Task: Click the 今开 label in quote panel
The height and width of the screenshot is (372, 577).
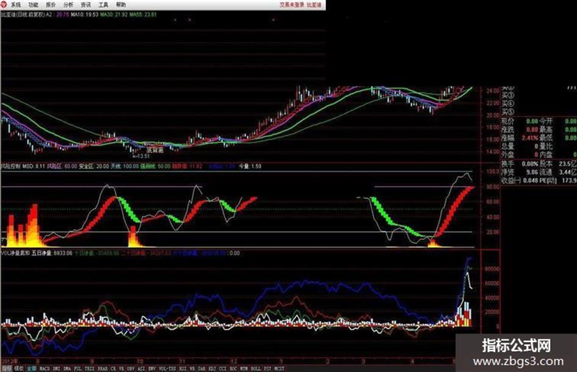Action: click(x=546, y=121)
